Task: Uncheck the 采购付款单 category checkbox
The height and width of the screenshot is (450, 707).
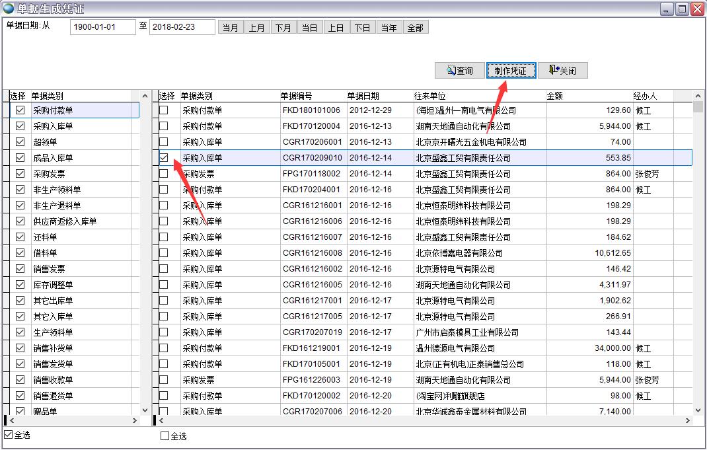Action: (20, 110)
